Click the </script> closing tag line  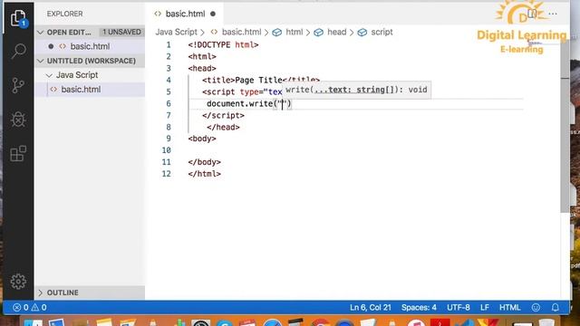click(x=223, y=116)
